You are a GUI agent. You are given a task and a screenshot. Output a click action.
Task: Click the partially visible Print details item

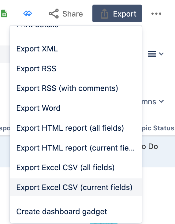pyautogui.click(x=37, y=26)
